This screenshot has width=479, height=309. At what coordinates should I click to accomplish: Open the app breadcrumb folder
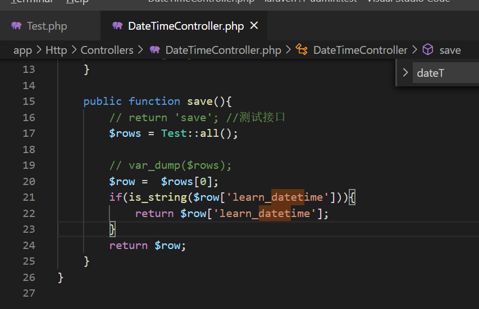point(22,50)
